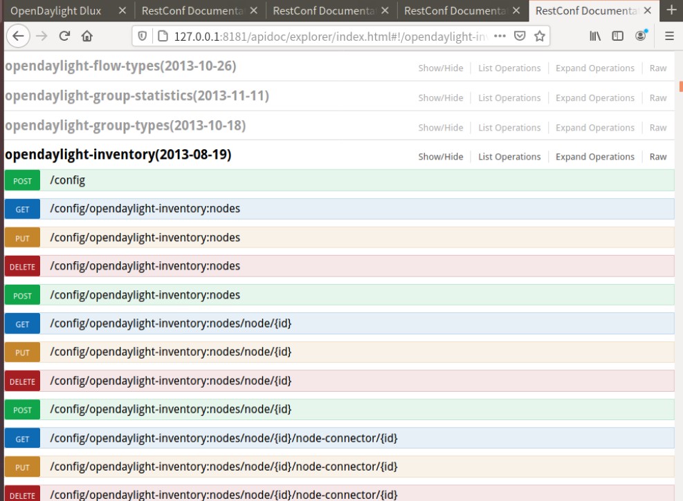
Task: Click GET badge for nodes/node/{id}
Action: tap(22, 324)
